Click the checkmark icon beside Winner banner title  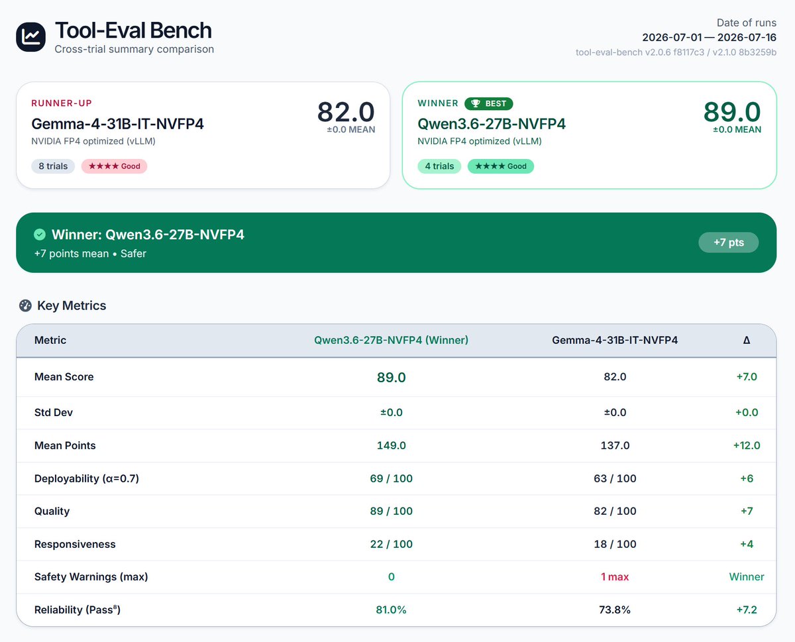pyautogui.click(x=40, y=235)
